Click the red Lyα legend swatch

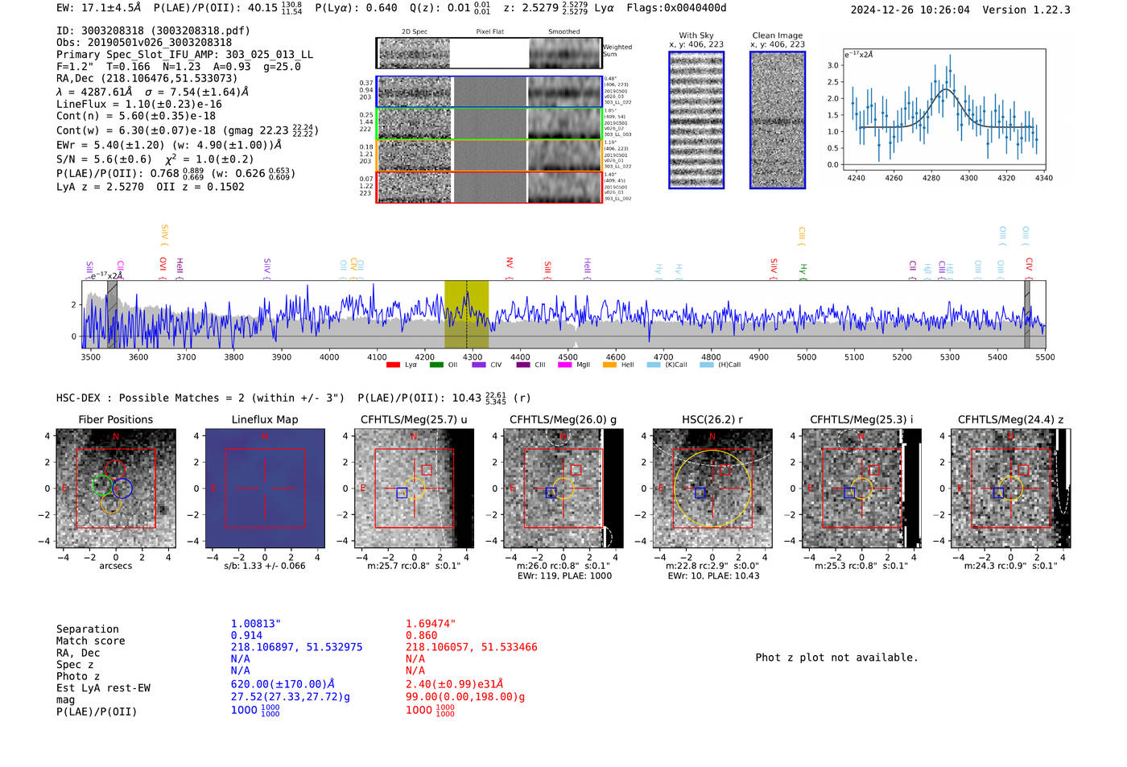click(x=393, y=365)
